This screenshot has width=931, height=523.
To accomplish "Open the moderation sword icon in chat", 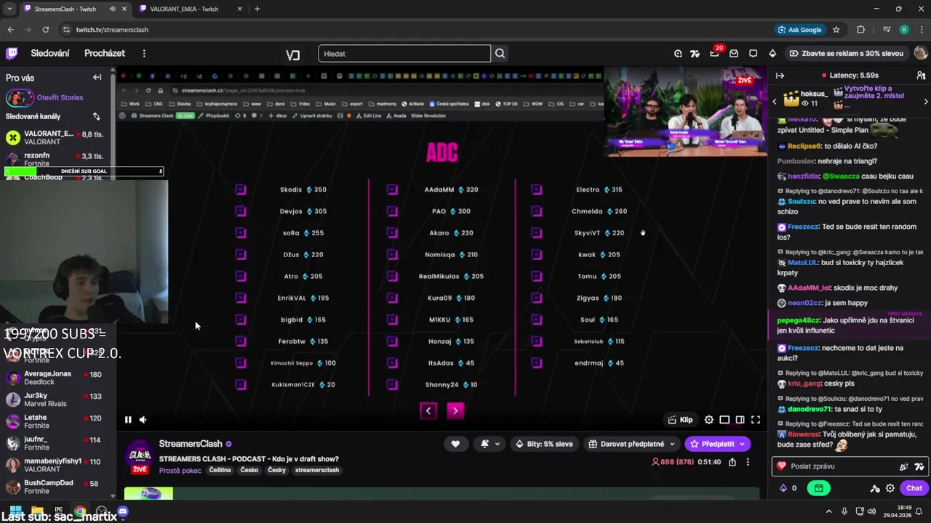I will (875, 488).
